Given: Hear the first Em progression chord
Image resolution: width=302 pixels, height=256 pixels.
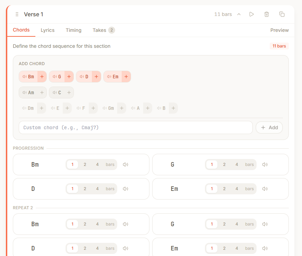Looking at the screenshot, I should [265, 189].
